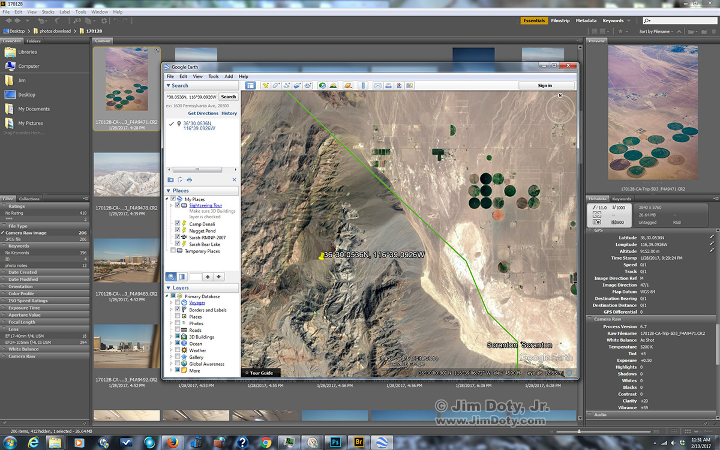Uncheck the Sarah Bear Lake checkbox
720x450 pixels.
[x=177, y=244]
